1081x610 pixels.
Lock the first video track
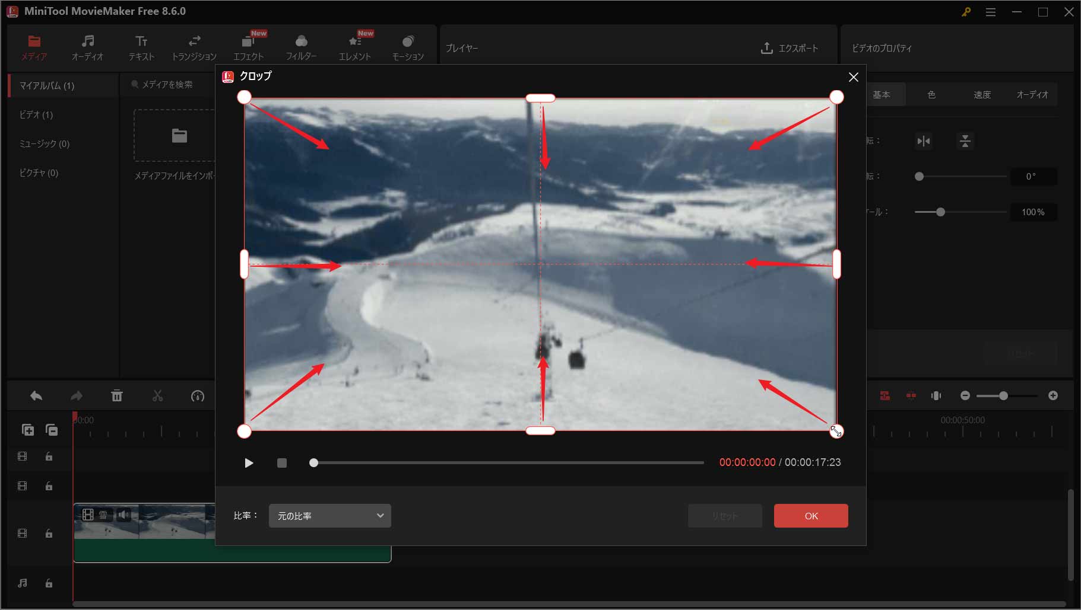point(49,456)
